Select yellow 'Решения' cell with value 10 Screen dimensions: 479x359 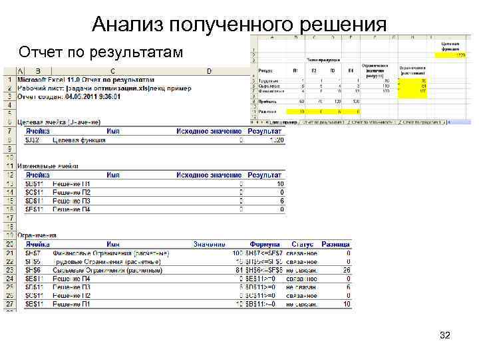295,112
